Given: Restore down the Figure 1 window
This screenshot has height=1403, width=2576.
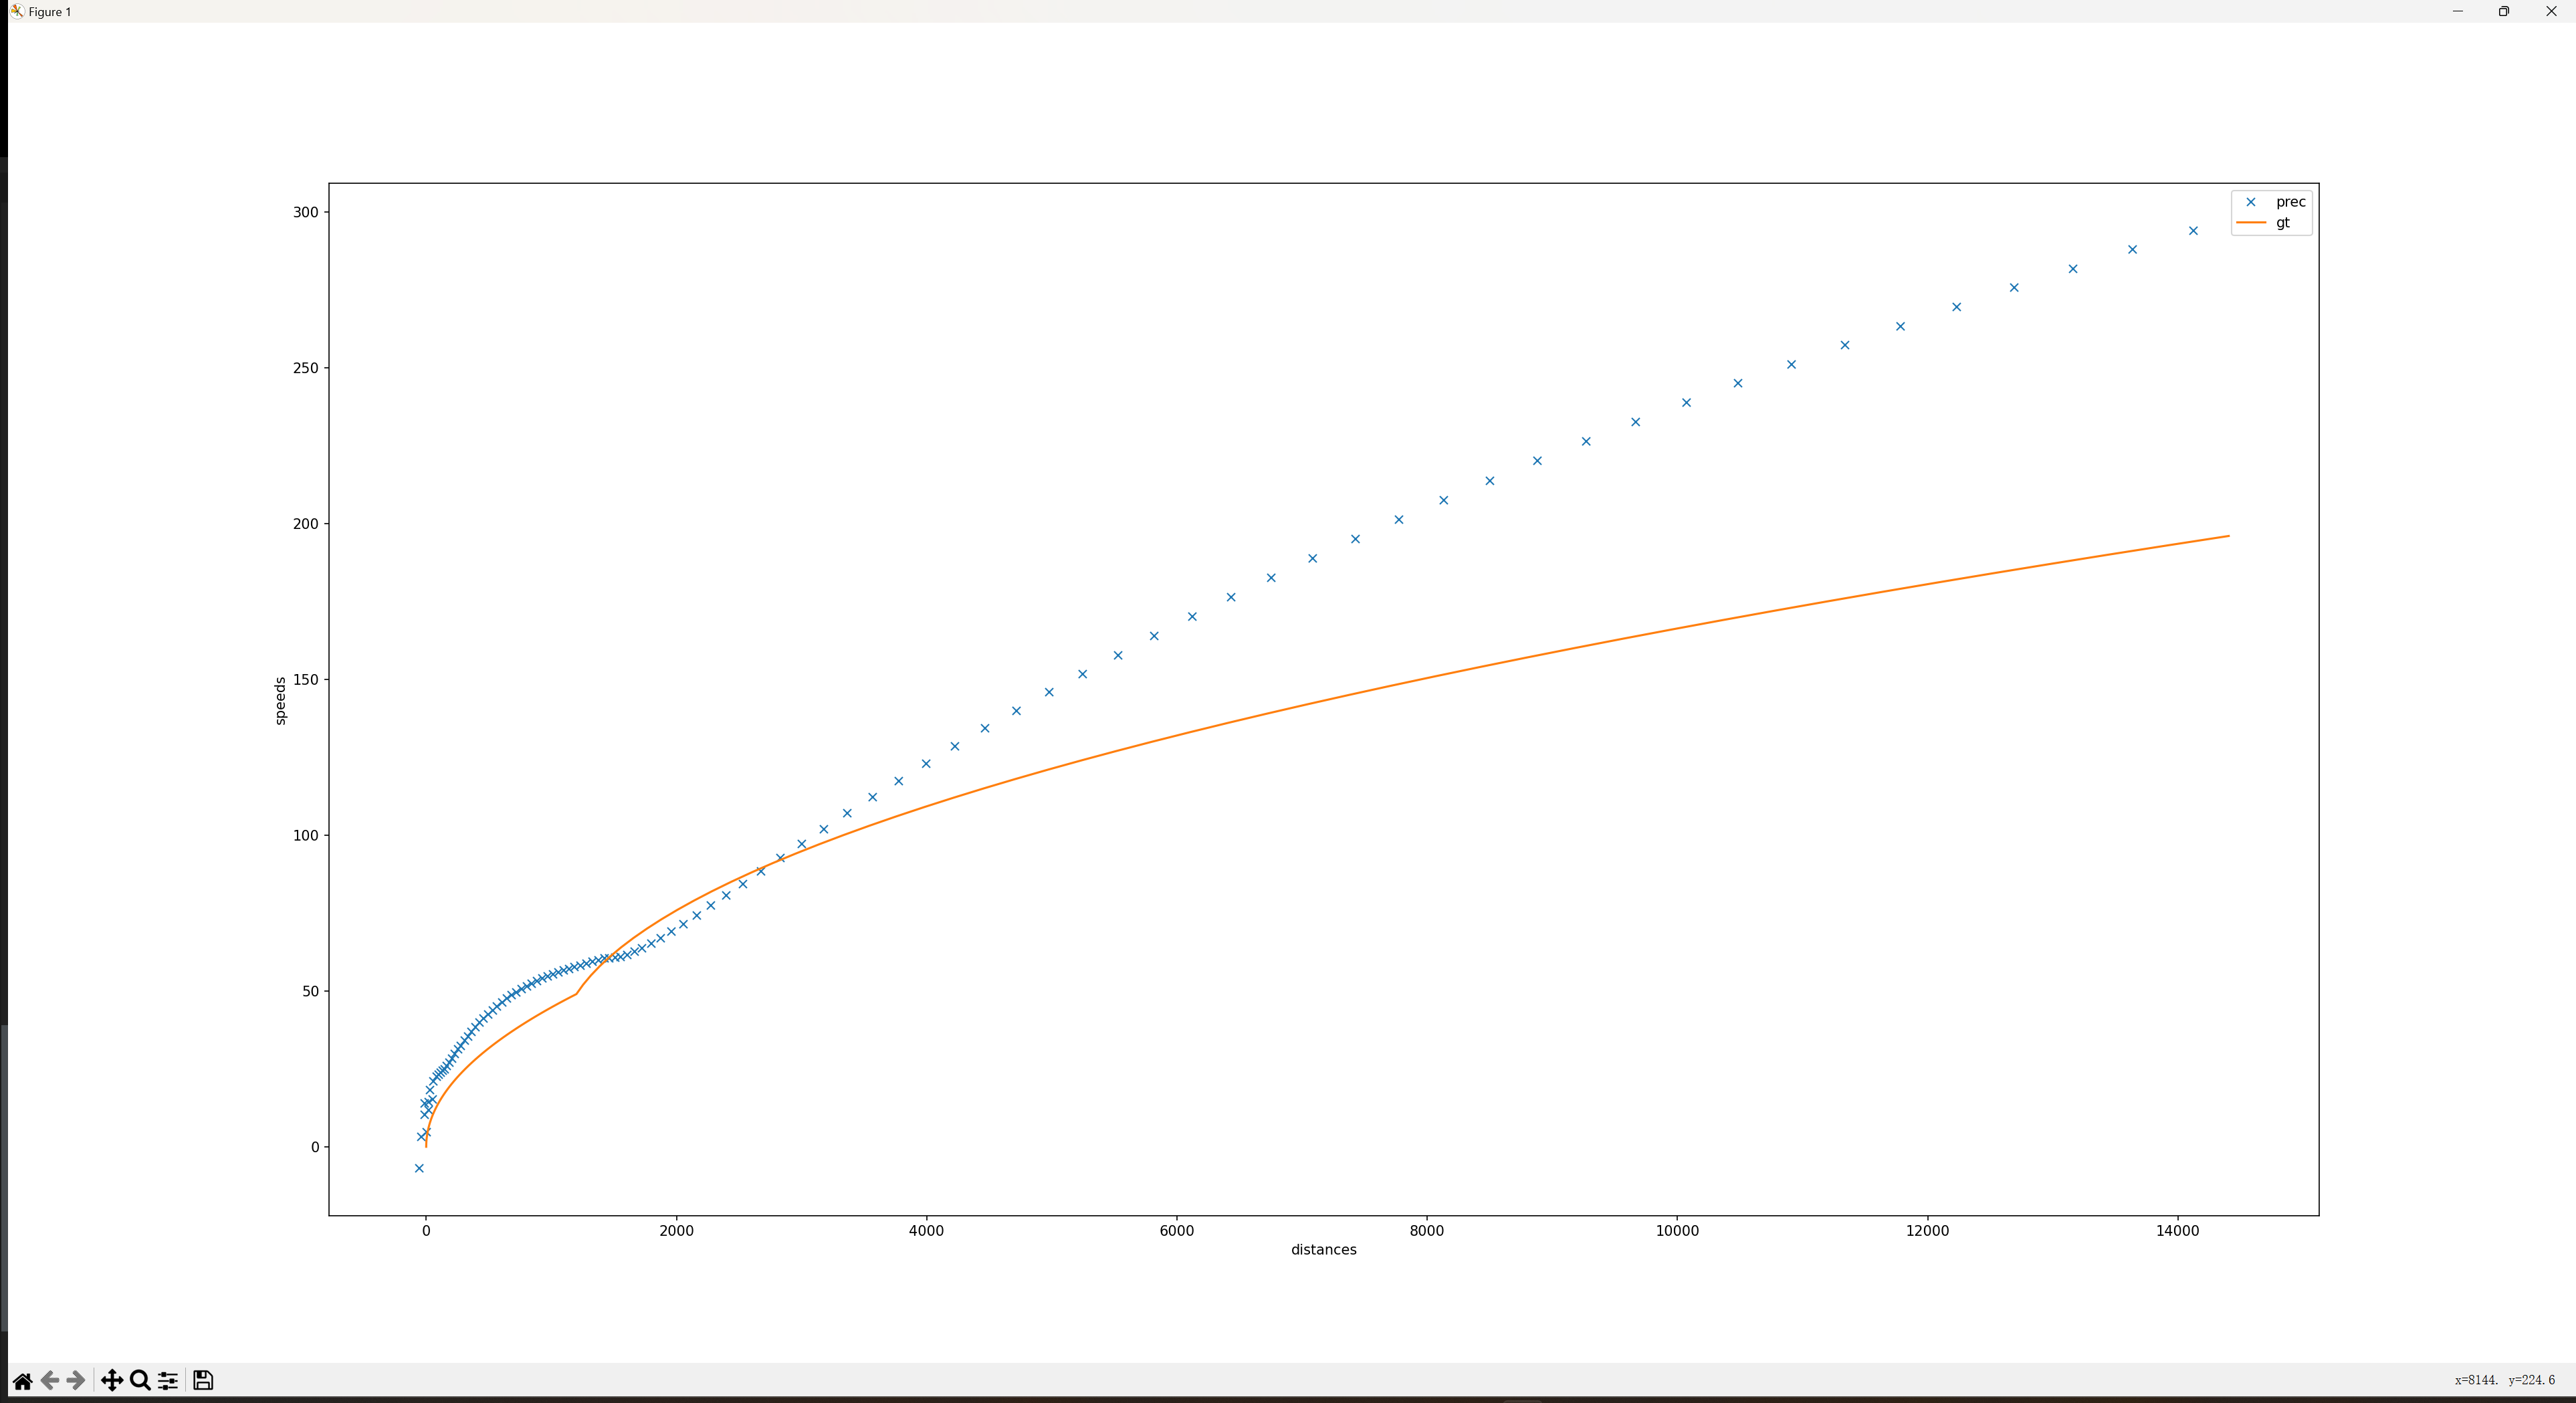Looking at the screenshot, I should (x=2504, y=11).
